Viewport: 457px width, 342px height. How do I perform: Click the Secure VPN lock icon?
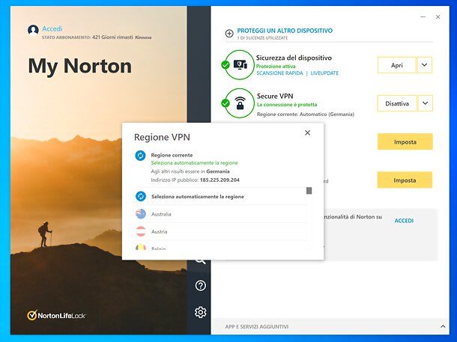[240, 103]
